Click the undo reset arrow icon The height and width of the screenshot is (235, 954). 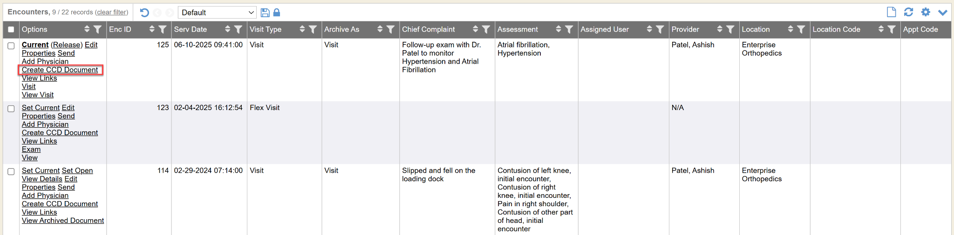(x=144, y=13)
